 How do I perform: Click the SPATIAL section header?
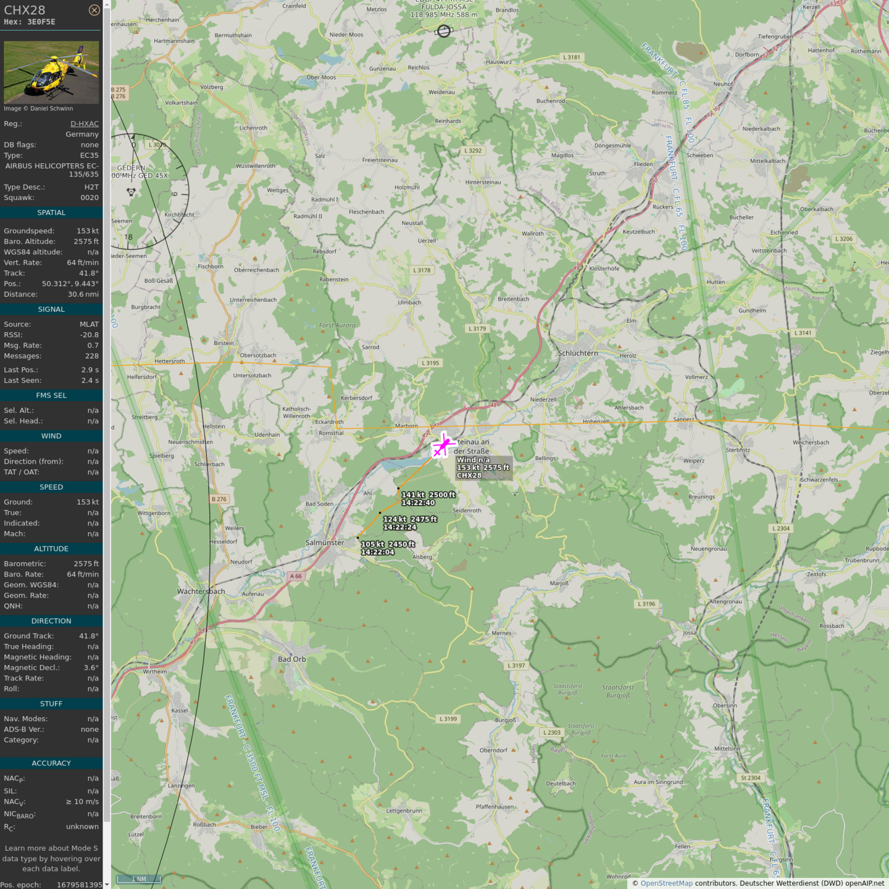click(x=51, y=212)
